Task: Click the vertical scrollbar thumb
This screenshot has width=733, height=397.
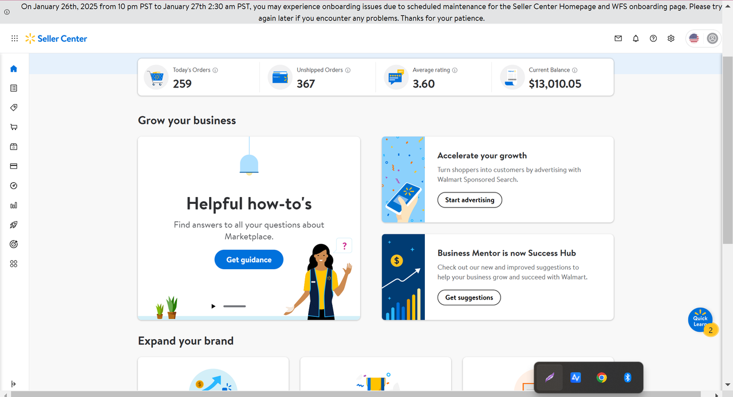Action: [727, 150]
